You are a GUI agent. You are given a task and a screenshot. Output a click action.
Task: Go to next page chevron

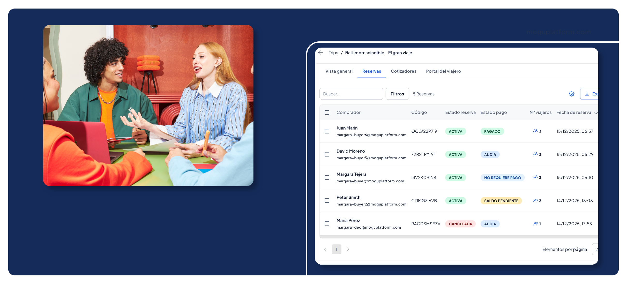coord(348,249)
